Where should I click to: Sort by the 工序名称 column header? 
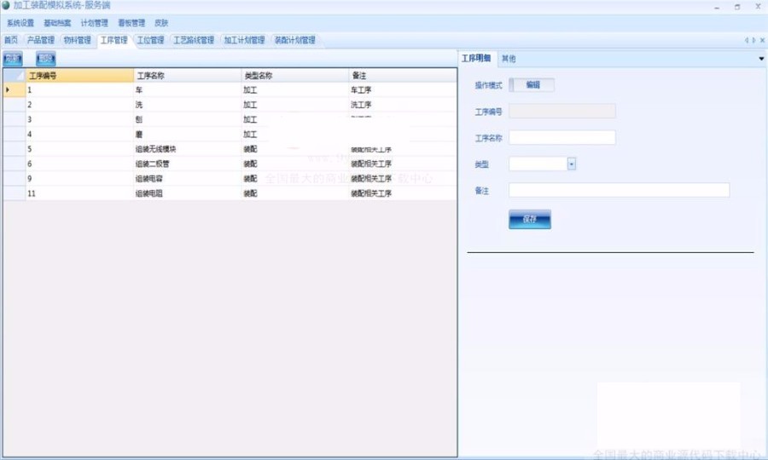coord(187,76)
